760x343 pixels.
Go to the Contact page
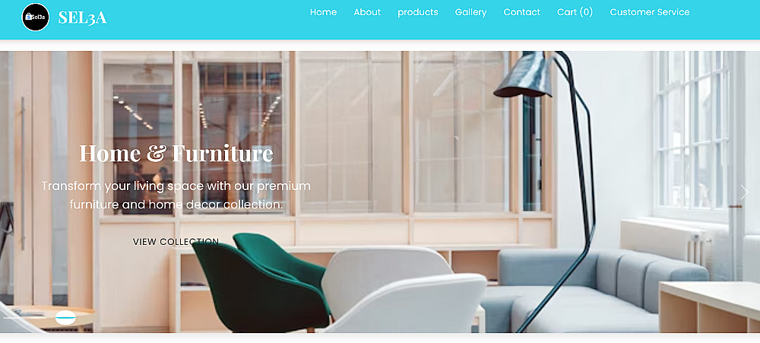point(521,12)
